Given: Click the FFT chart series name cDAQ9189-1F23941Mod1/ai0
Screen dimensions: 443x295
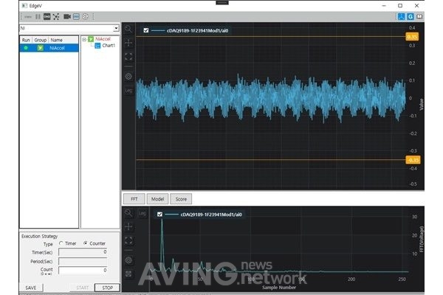Looking at the screenshot, I should point(211,215).
